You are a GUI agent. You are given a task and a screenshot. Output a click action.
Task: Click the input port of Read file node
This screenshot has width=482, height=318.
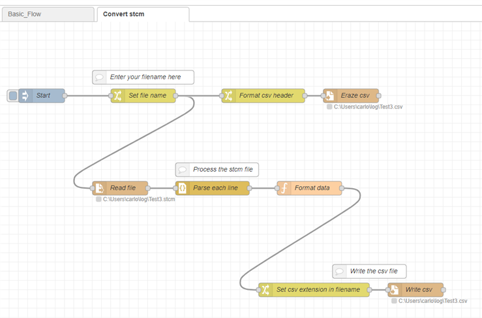pos(92,188)
